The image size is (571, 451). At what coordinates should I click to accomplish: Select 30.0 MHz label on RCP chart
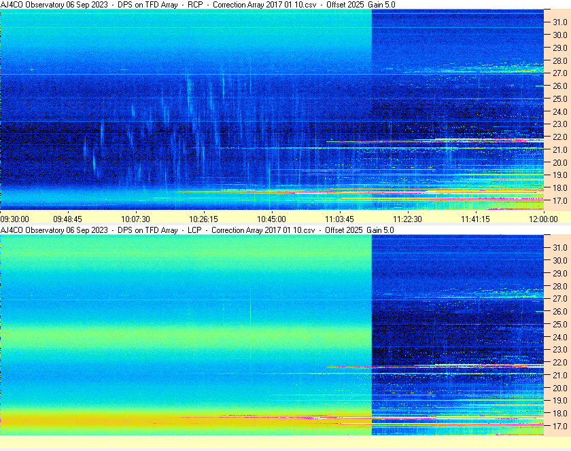point(560,35)
